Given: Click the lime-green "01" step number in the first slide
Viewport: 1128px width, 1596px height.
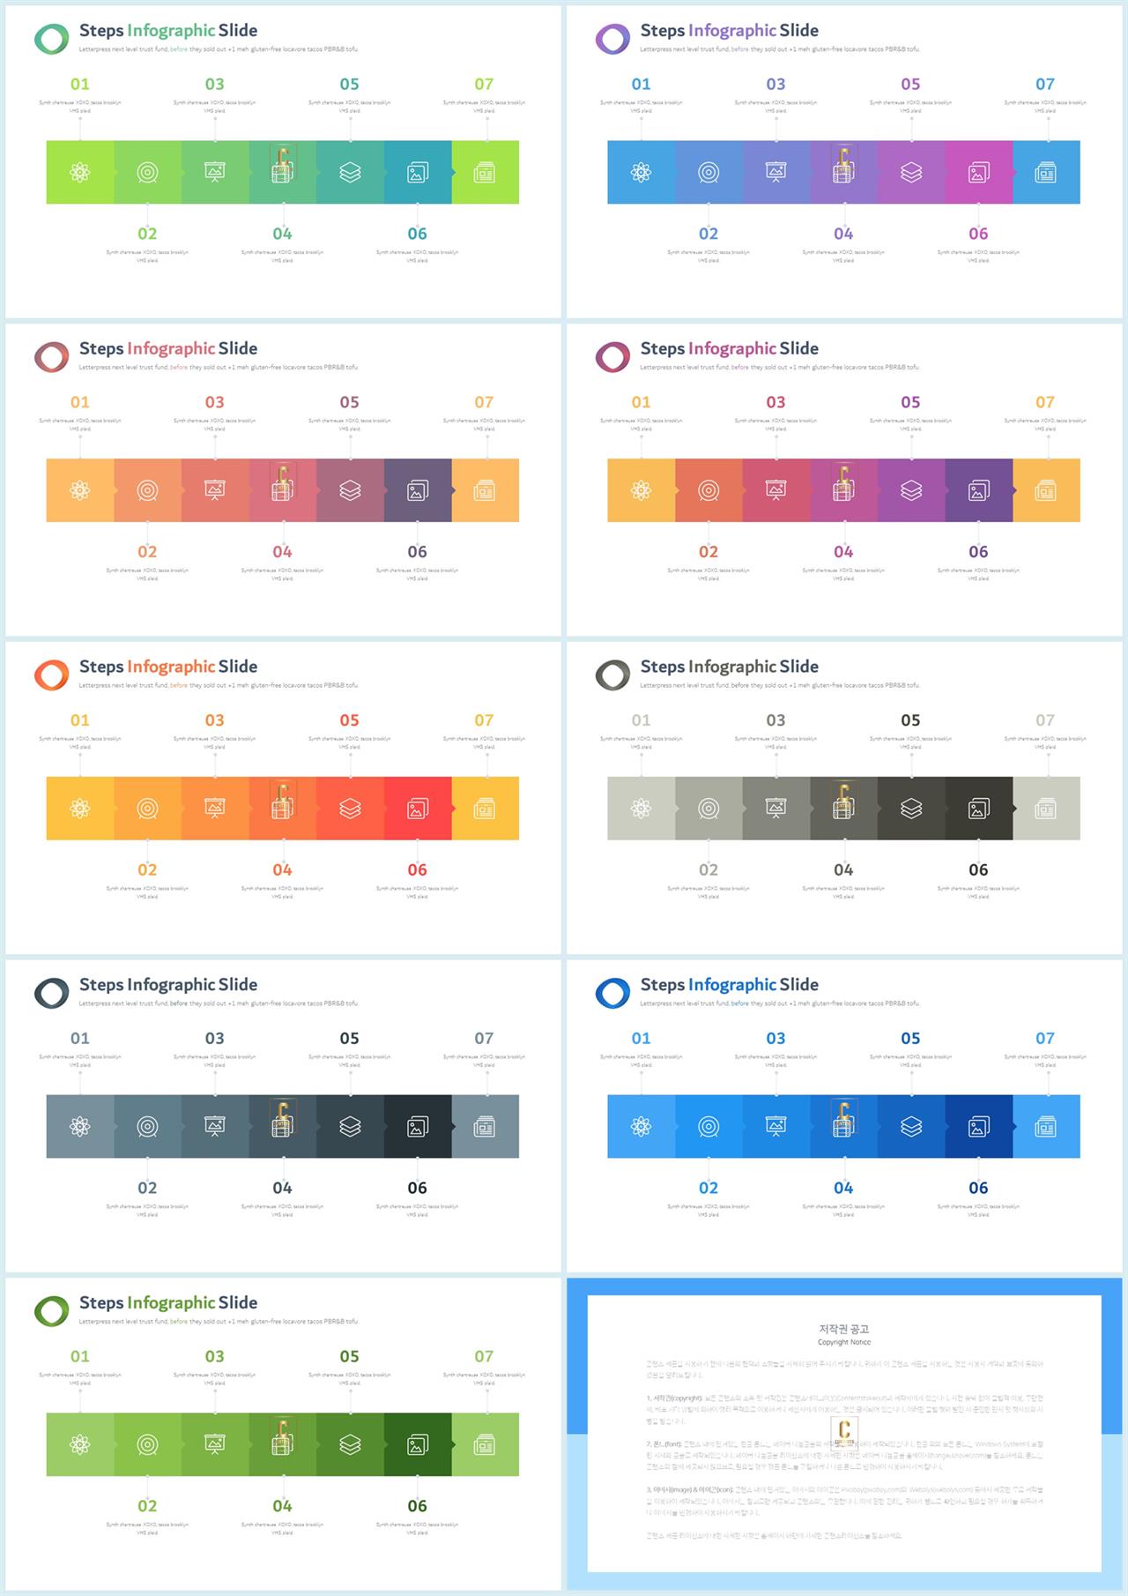Looking at the screenshot, I should pyautogui.click(x=80, y=85).
